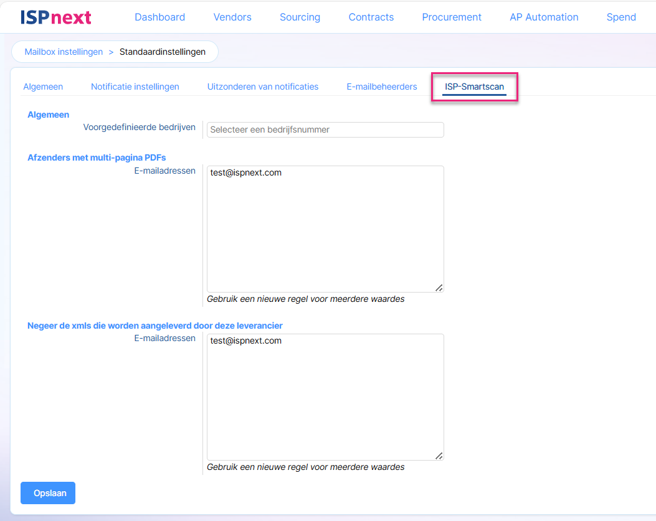
Task: Click the ISPnext logo
Action: pos(55,17)
